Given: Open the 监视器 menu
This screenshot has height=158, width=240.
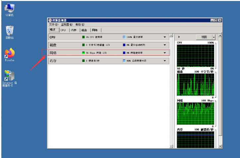Looking at the screenshot, I should (x=67, y=25).
